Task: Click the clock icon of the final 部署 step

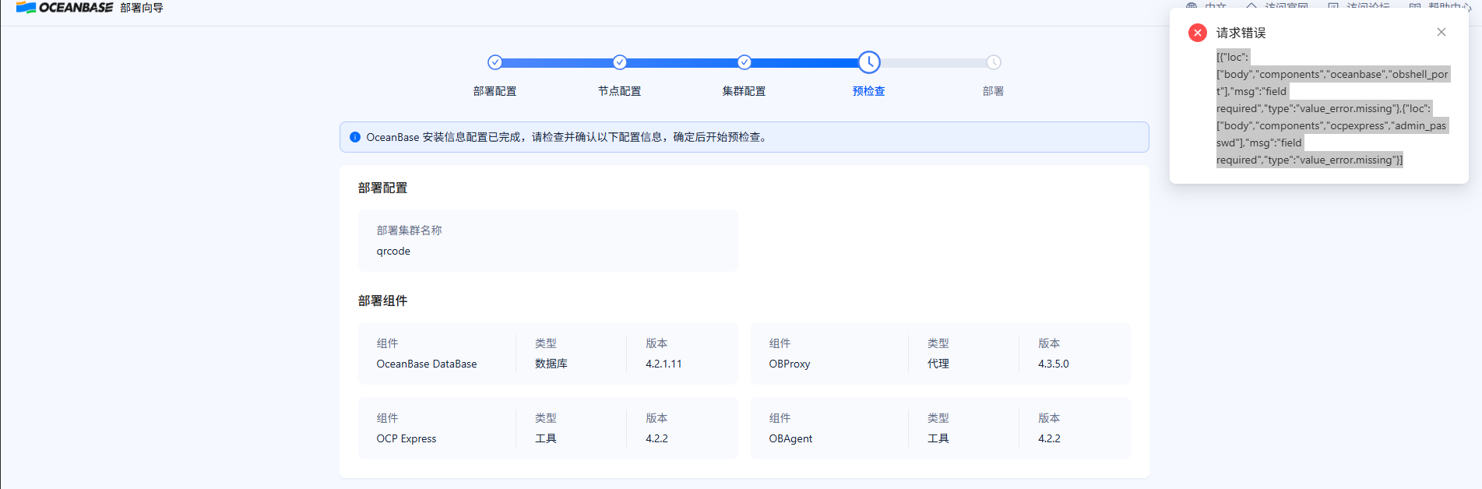Action: tap(993, 62)
